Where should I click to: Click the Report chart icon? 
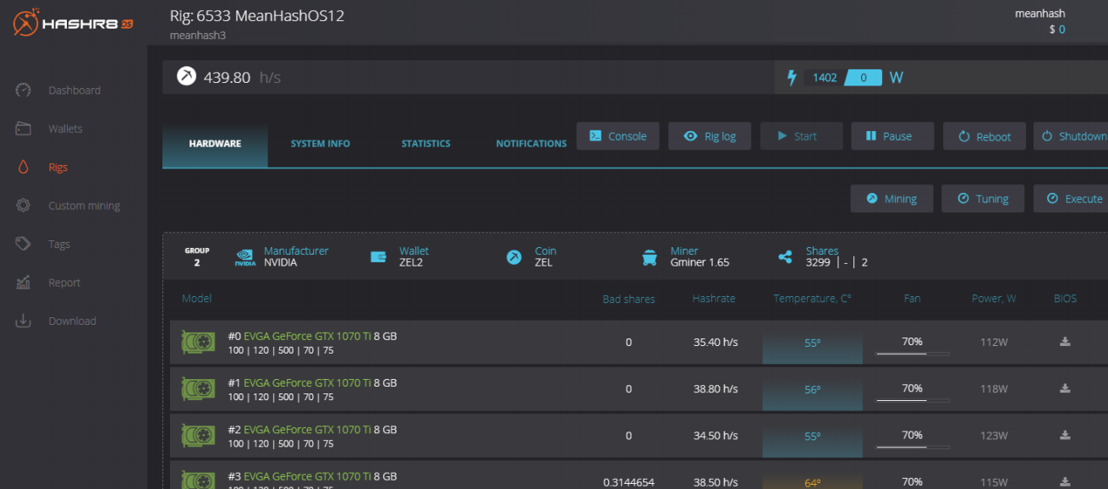[x=23, y=283]
